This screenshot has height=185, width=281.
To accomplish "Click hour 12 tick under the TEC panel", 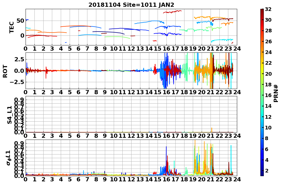I will click(131, 49).
